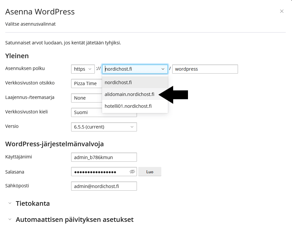Click the chevron arrow in the domain combo box
This screenshot has height=235, width=292.
coord(163,69)
